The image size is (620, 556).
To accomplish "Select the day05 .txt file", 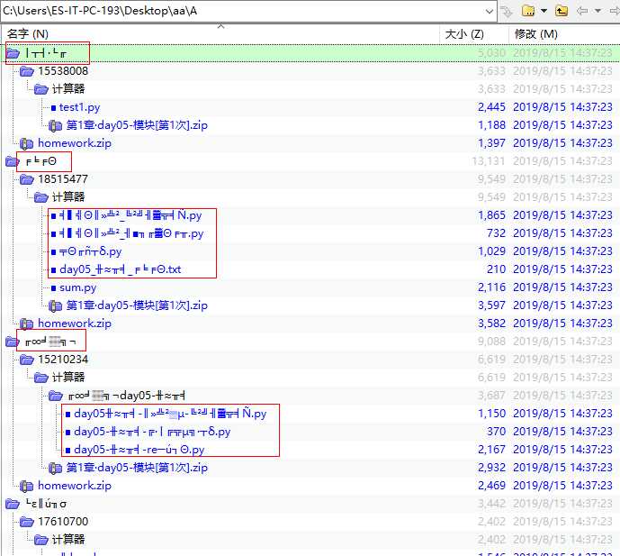I will (121, 269).
